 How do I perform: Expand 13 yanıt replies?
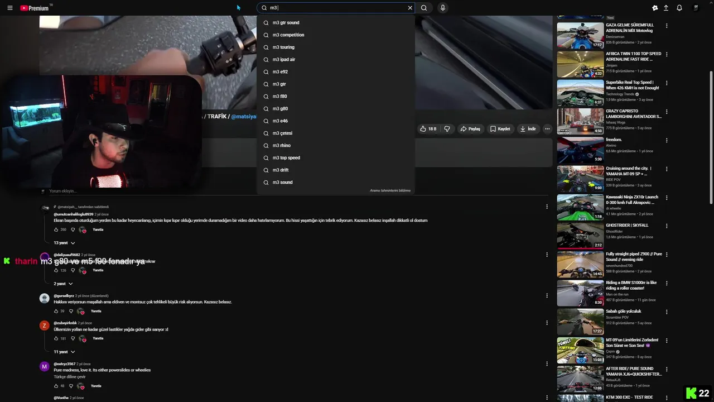tap(64, 243)
